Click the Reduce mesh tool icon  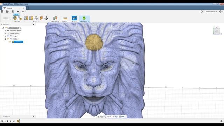tap(31, 18)
